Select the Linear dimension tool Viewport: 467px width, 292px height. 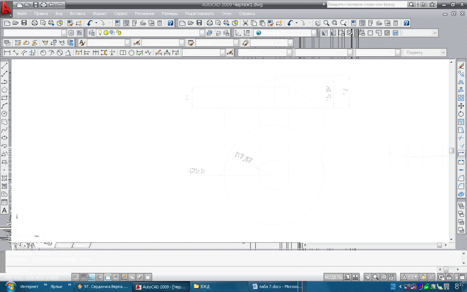coord(7,53)
